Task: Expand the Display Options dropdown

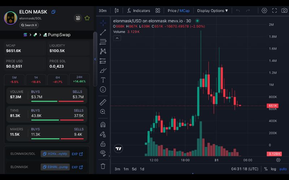Action: coord(212,11)
